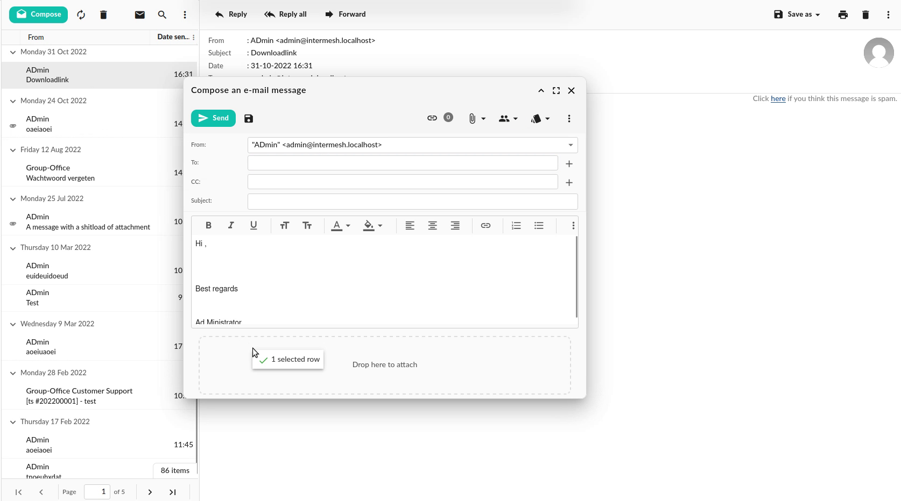Insert a hyperlink from the editor toolbar
This screenshot has width=901, height=501.
point(485,226)
